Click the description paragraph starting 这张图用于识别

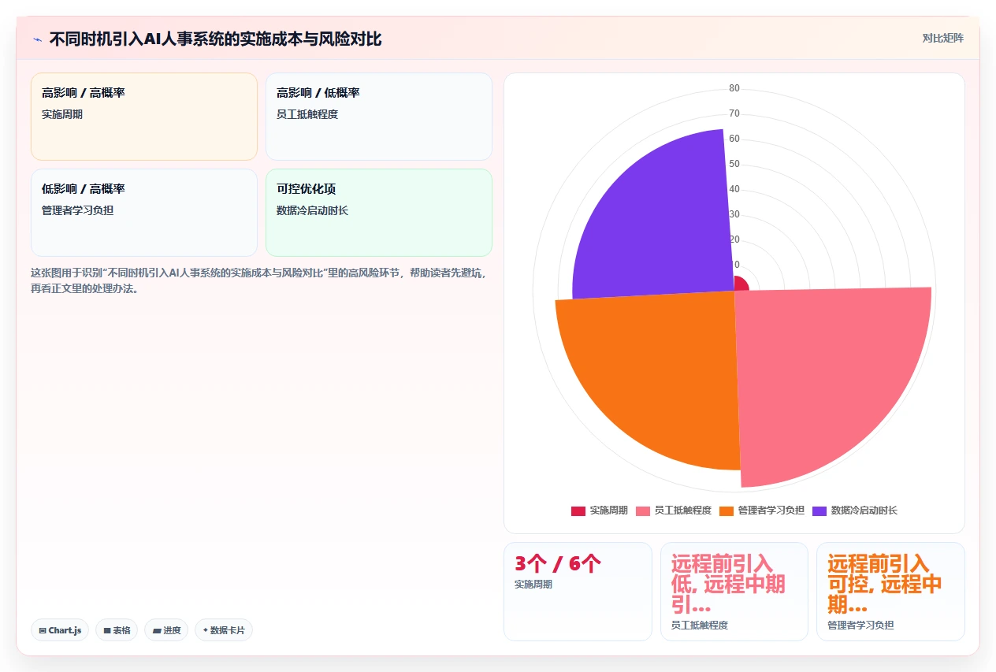(x=258, y=280)
